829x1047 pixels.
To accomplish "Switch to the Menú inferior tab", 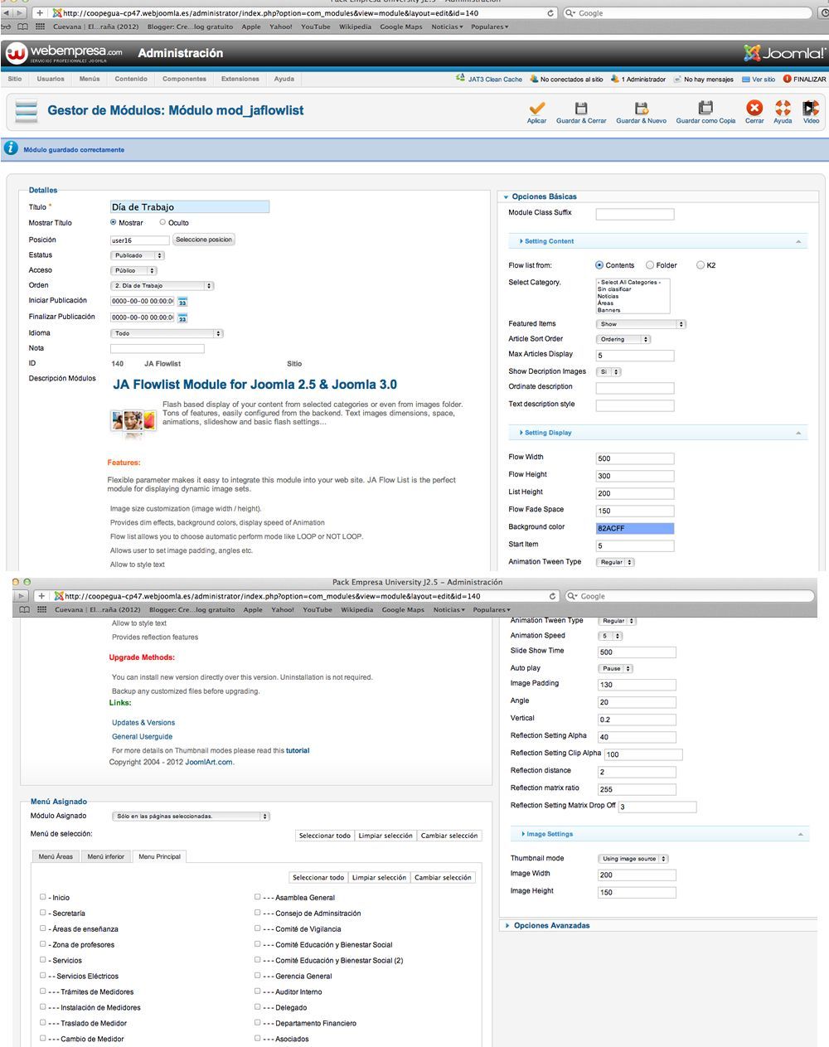I will click(106, 856).
